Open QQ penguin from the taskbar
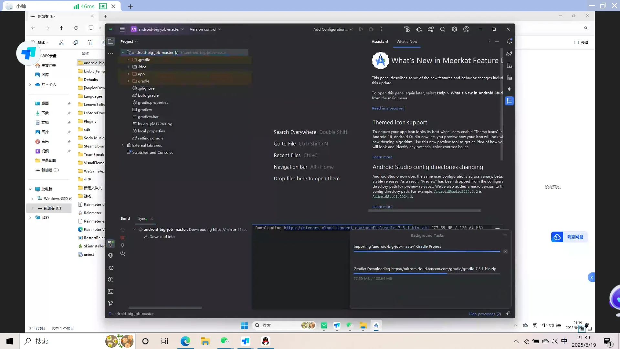620x349 pixels. click(x=266, y=341)
